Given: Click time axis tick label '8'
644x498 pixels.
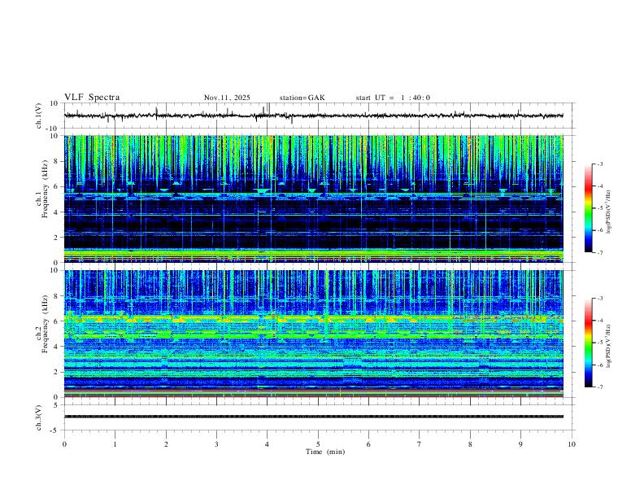Looking at the screenshot, I should [x=470, y=444].
